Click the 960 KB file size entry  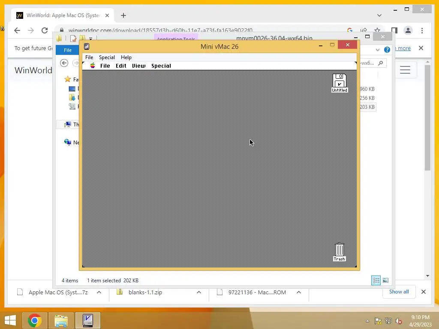(x=367, y=89)
